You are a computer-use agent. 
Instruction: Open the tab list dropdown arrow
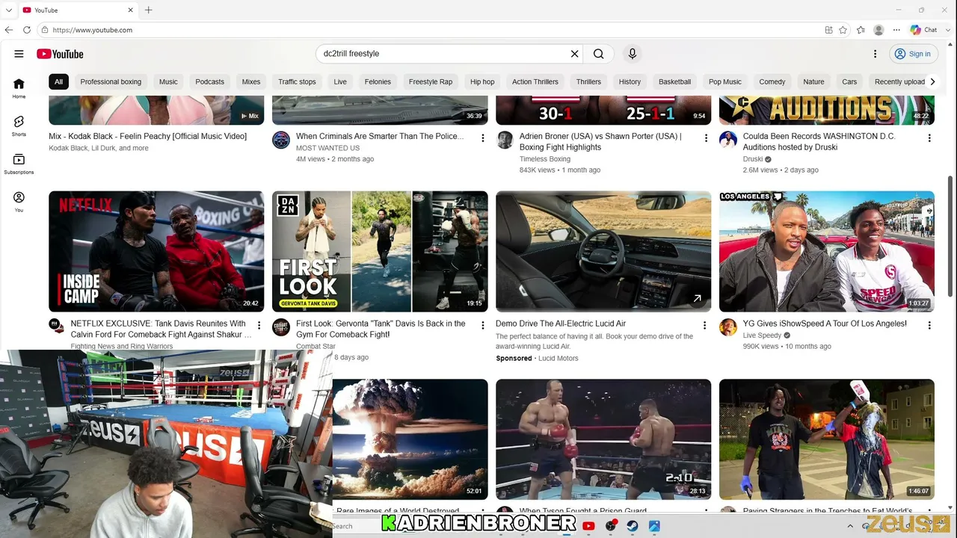pyautogui.click(x=9, y=10)
